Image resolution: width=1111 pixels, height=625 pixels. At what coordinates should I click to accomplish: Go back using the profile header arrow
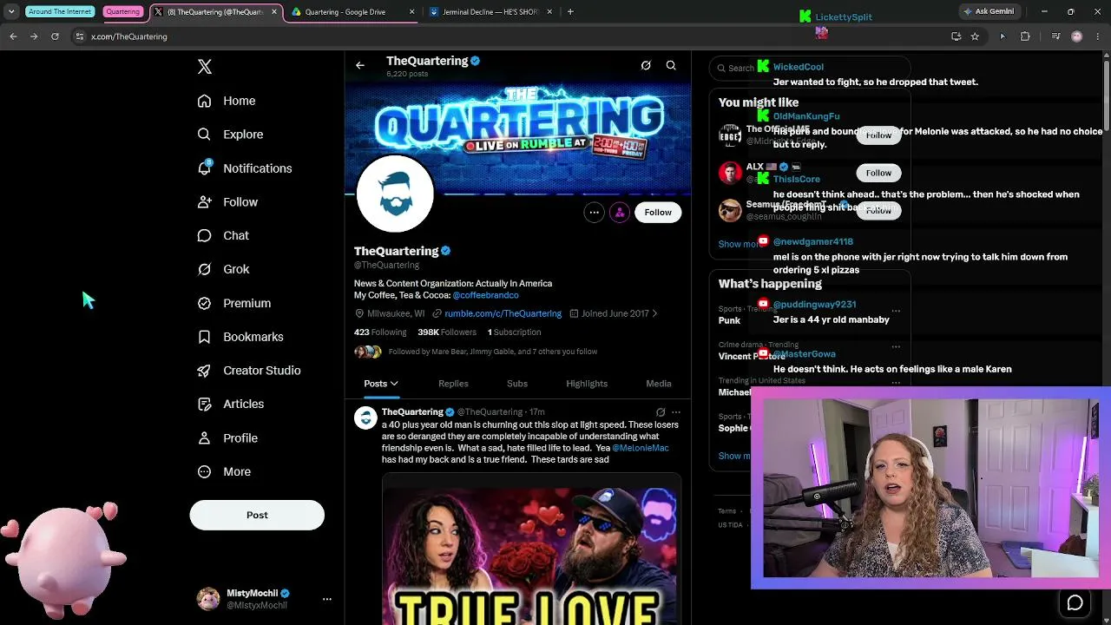pos(360,65)
